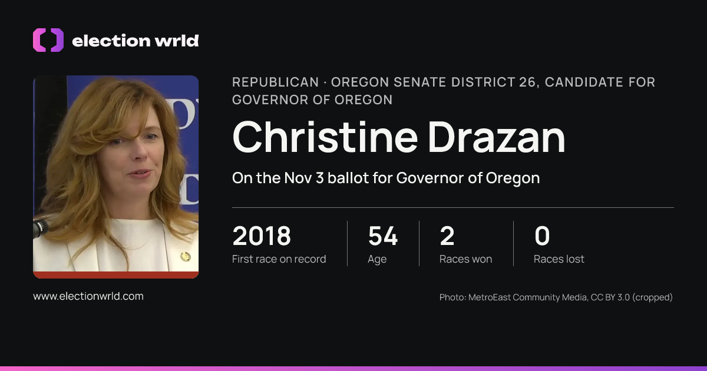
Task: Click the Nov 3 ballot for Governor text
Action: 386,177
